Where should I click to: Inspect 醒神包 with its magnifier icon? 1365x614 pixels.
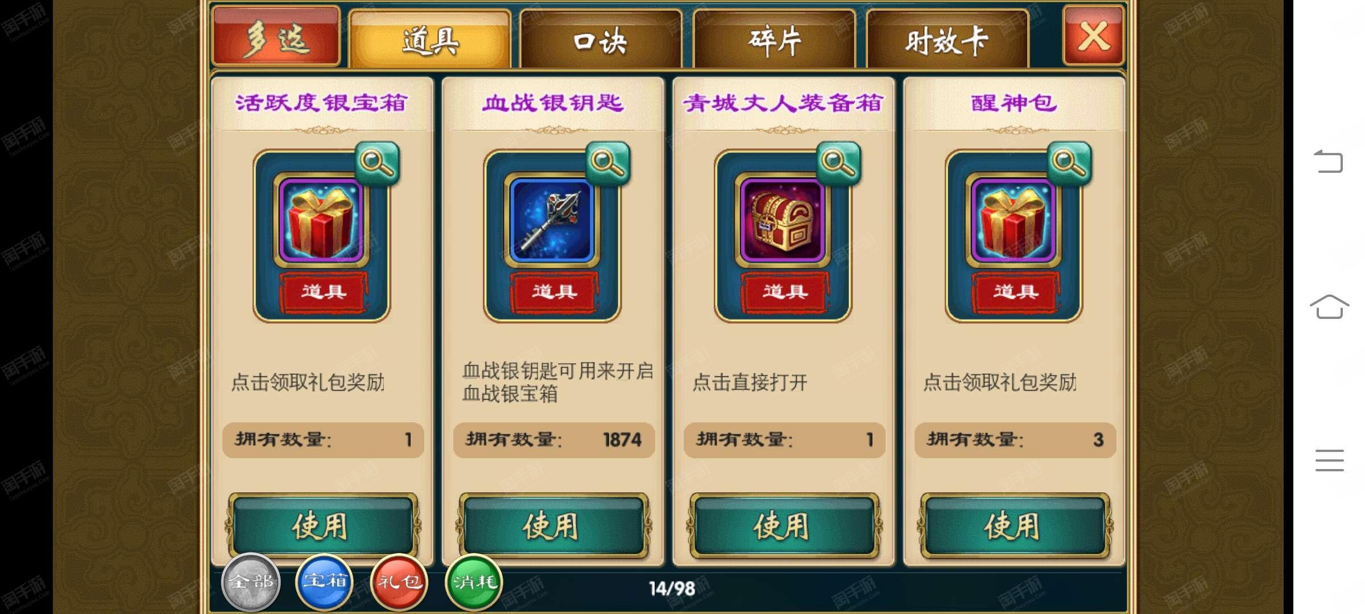(x=1069, y=163)
